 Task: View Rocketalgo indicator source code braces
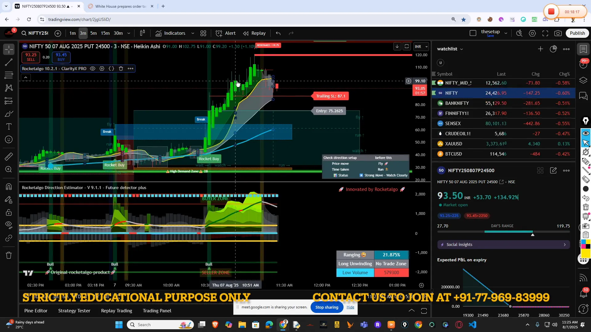pos(111,69)
